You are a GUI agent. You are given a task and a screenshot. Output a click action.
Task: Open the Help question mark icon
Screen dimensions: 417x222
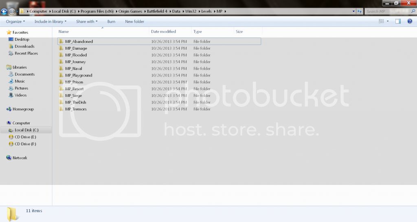(410, 21)
